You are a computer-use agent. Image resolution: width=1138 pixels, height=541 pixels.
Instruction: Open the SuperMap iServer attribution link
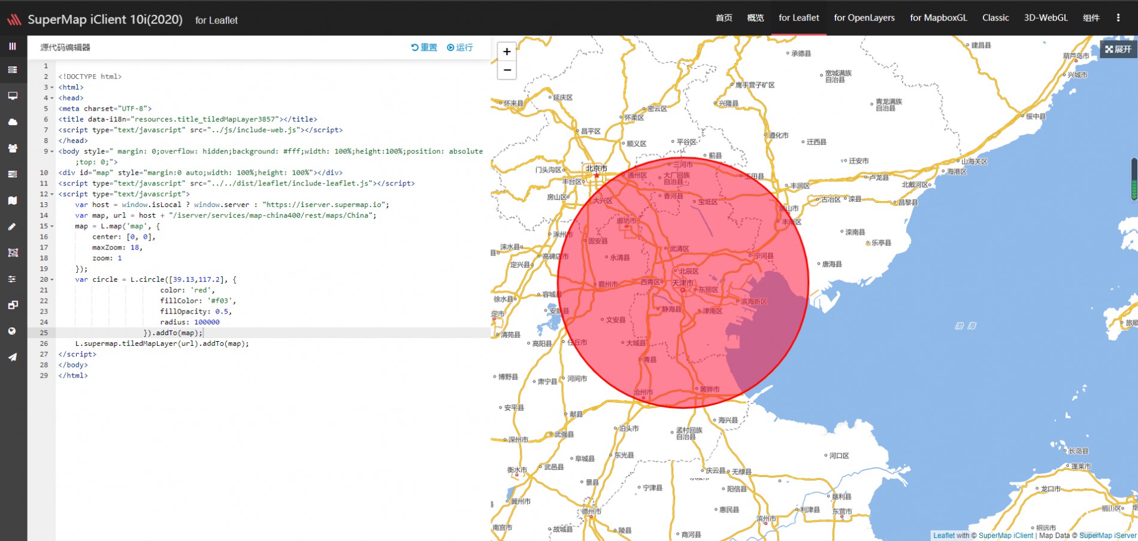pos(1107,536)
